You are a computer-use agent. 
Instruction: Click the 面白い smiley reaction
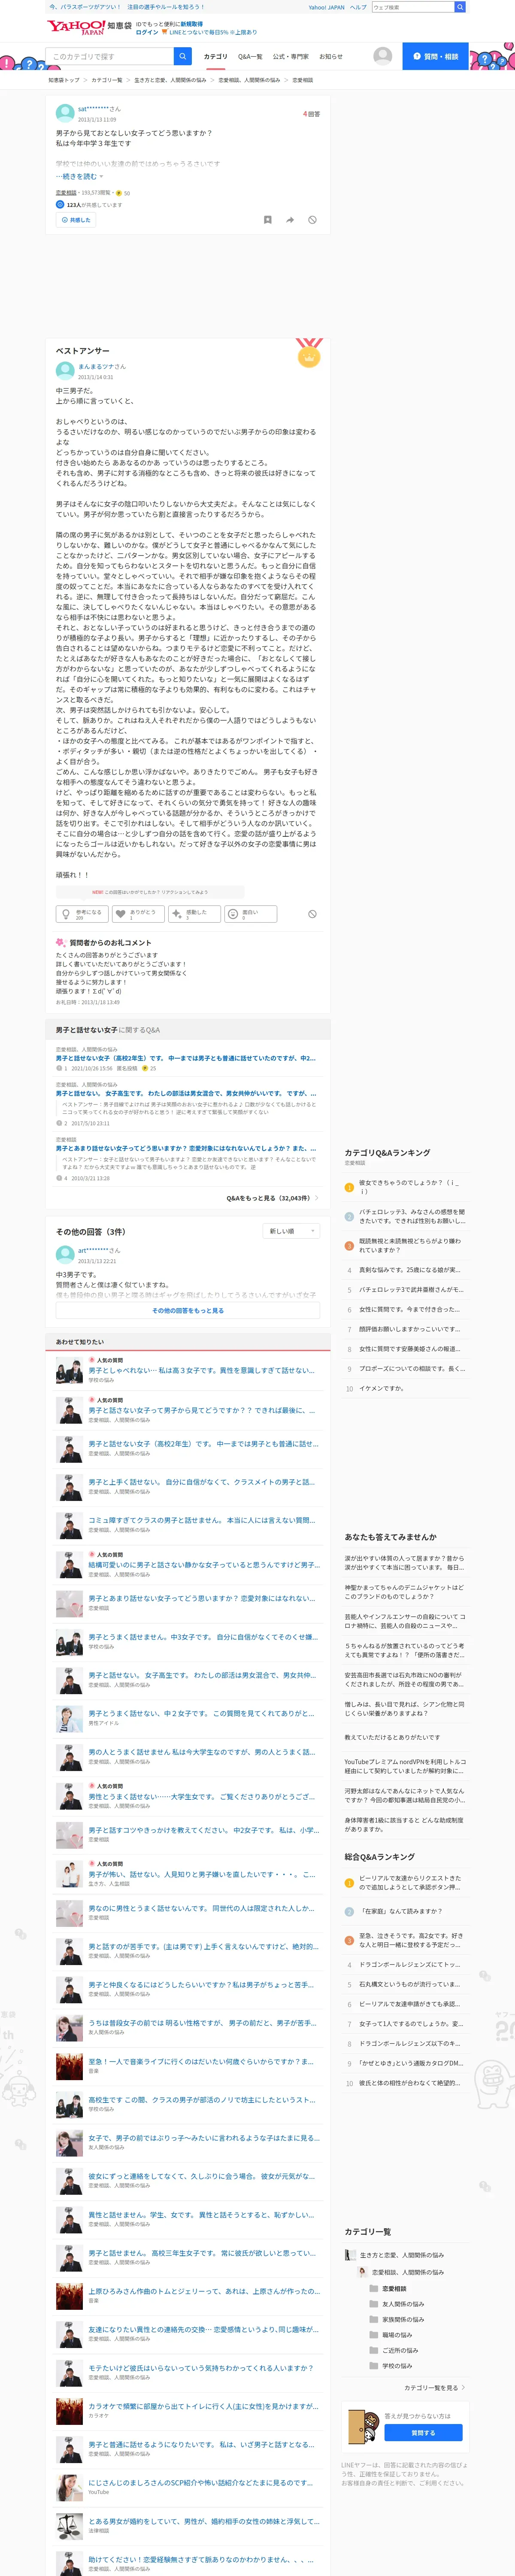(x=251, y=914)
